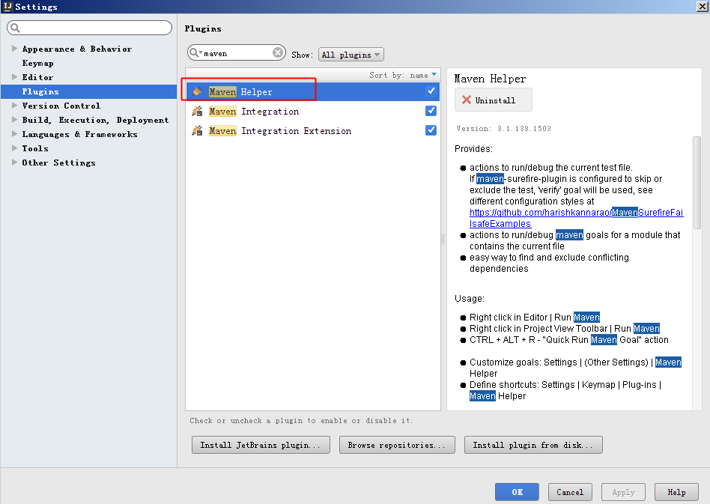Expand Appearance & Behavior settings
The width and height of the screenshot is (710, 504).
[14, 48]
